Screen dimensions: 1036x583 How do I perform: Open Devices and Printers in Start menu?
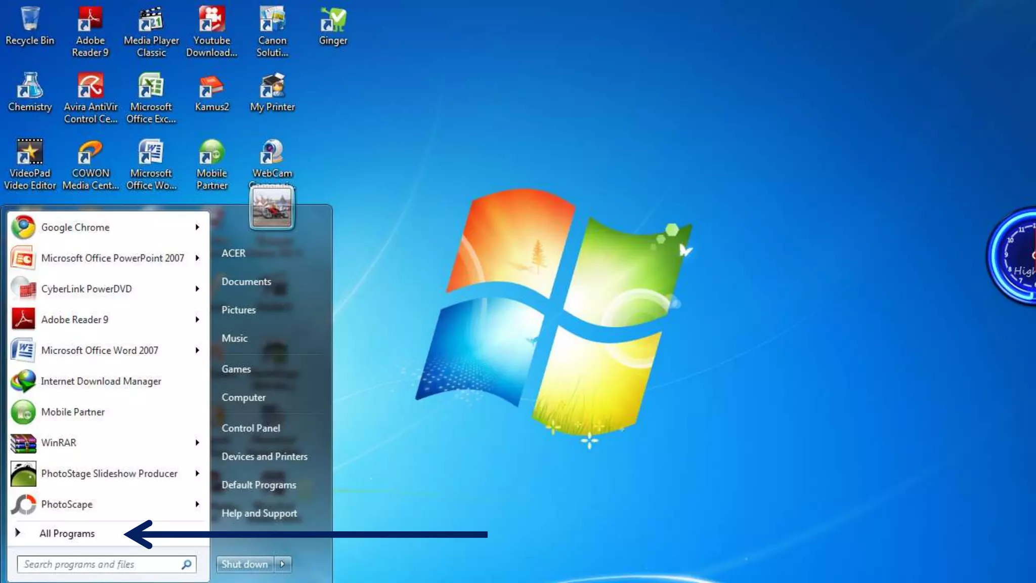(x=264, y=456)
